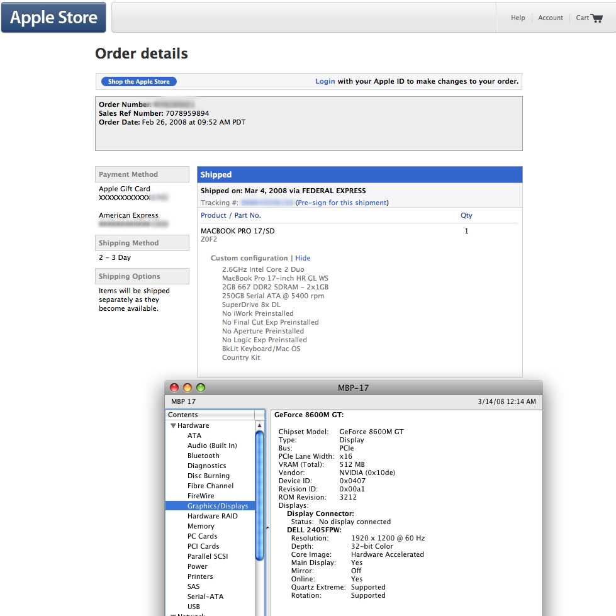Select Disc Burning in the Hardware list

208,476
